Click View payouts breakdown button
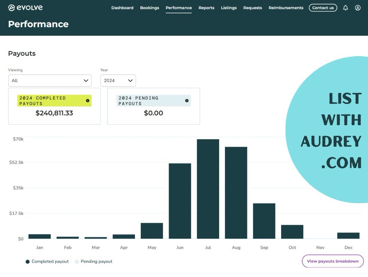Image resolution: width=368 pixels, height=277 pixels. tap(333, 261)
